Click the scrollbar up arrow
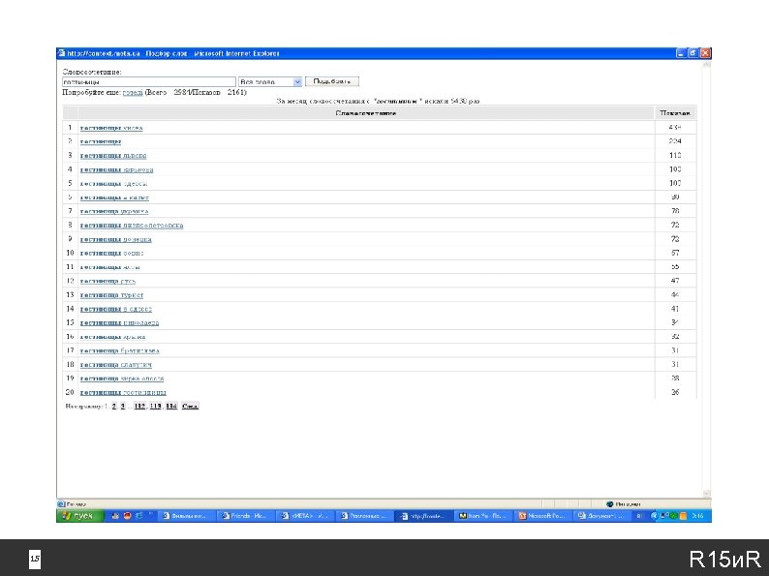 click(x=707, y=64)
